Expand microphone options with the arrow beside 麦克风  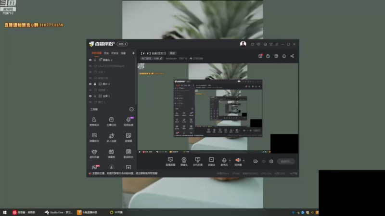point(230,161)
